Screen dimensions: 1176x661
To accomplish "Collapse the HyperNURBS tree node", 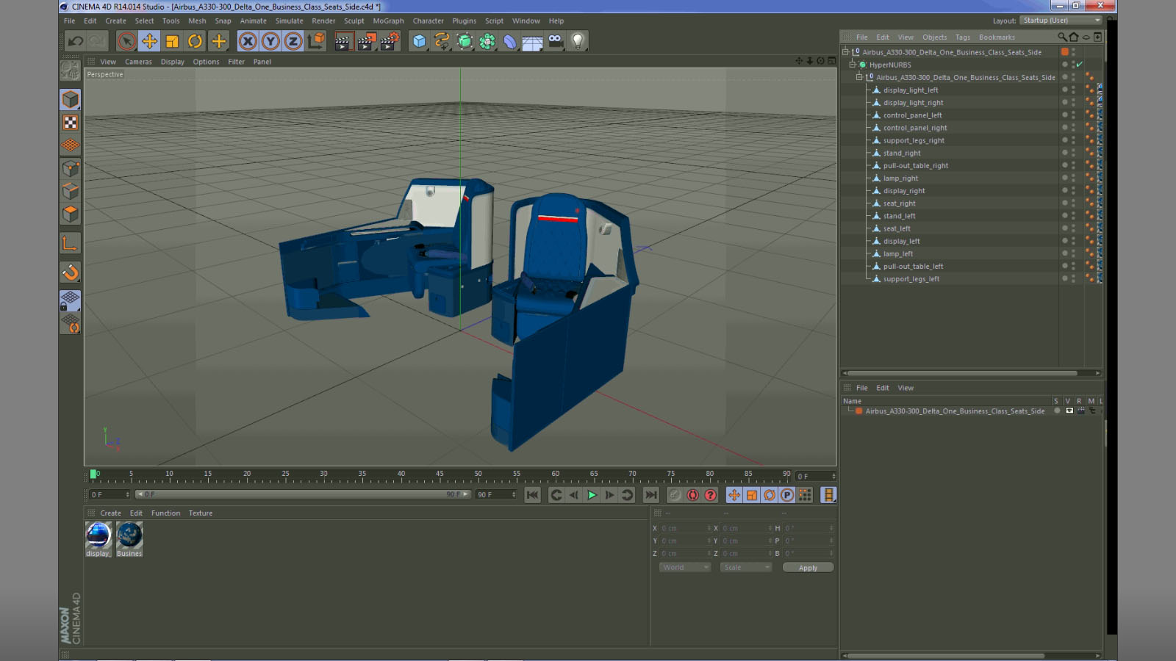I will click(853, 65).
